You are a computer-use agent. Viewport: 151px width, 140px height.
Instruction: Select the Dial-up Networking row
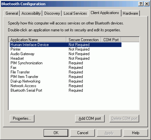coord(66,81)
